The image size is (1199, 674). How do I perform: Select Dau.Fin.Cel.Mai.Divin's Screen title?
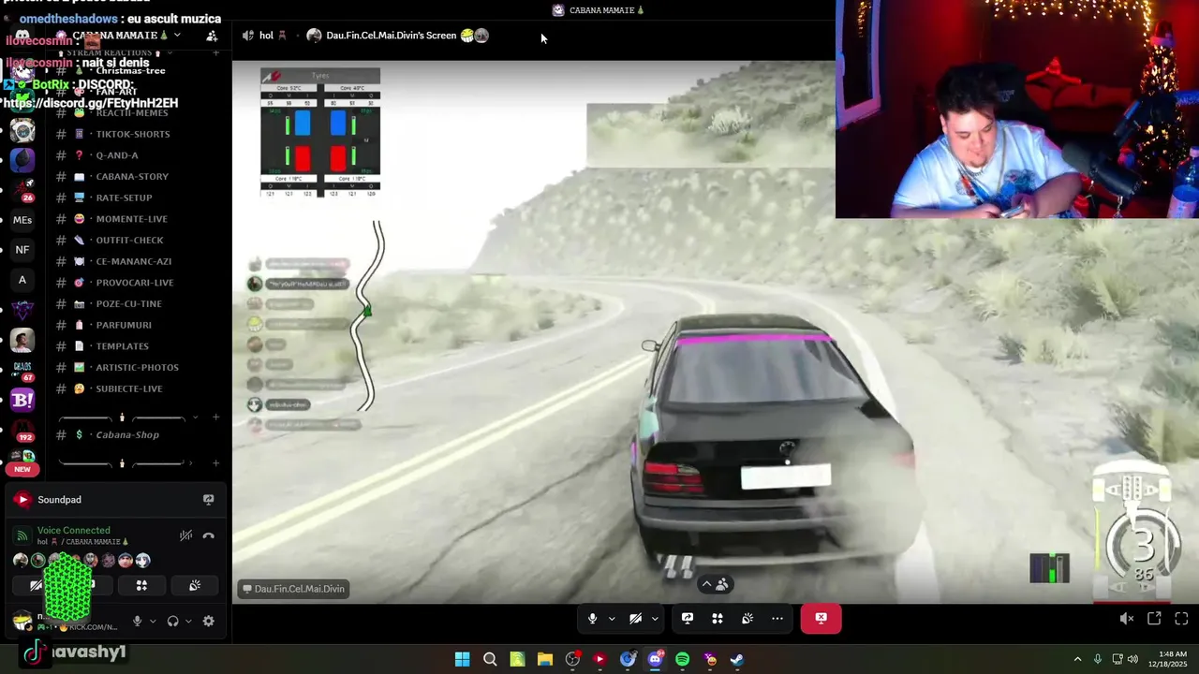(x=391, y=36)
